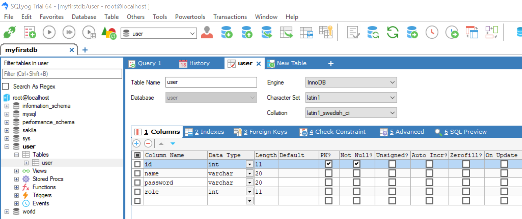Image resolution: width=522 pixels, height=219 pixels.
Task: Click the Execute Query play button
Action: (49, 32)
